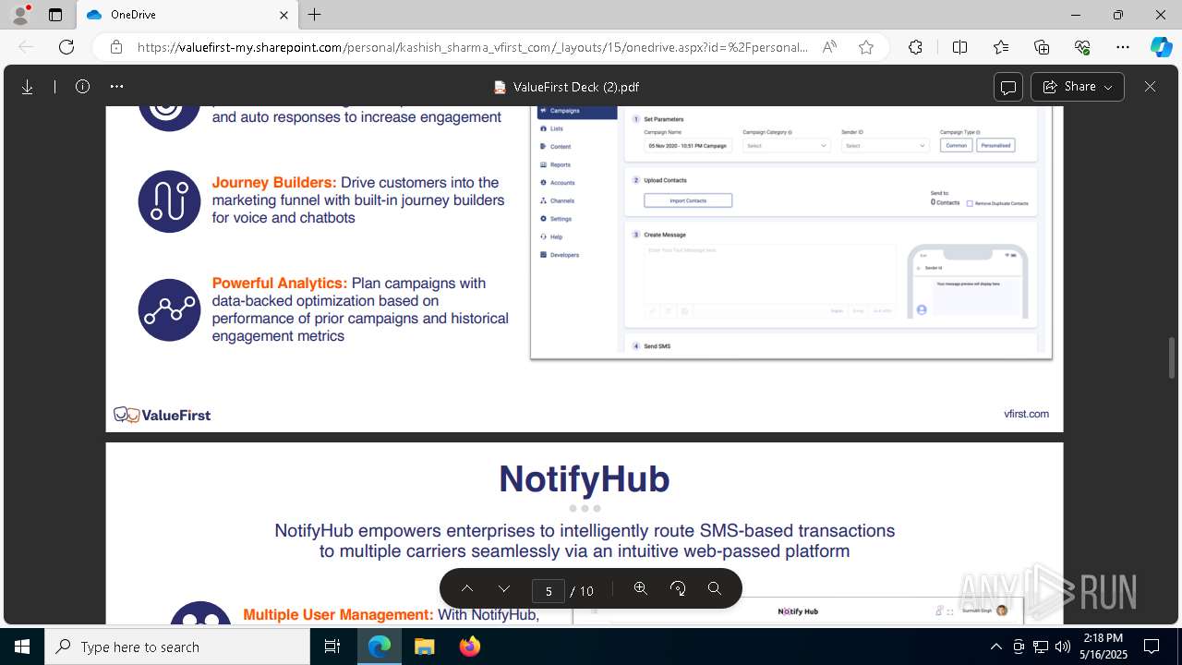The width and height of the screenshot is (1182, 665).
Task: View site information lock icon
Action: pyautogui.click(x=116, y=47)
